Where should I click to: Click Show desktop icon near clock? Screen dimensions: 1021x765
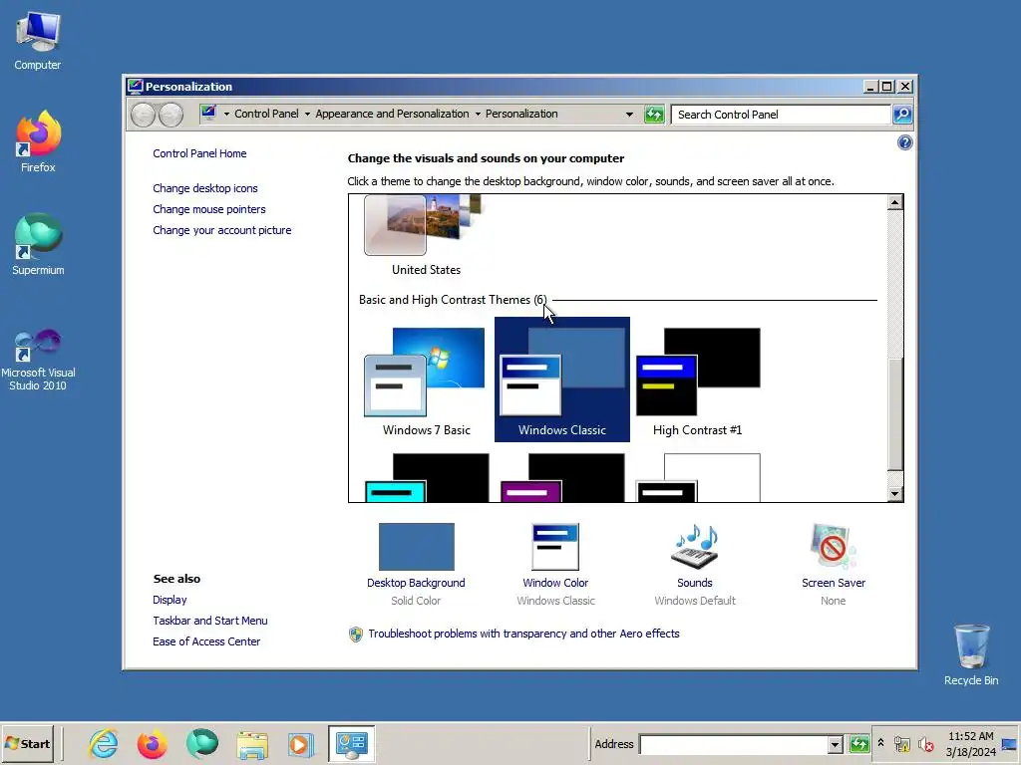1010,743
